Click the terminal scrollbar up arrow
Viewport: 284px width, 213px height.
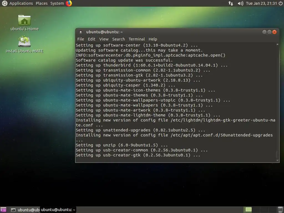(x=277, y=45)
